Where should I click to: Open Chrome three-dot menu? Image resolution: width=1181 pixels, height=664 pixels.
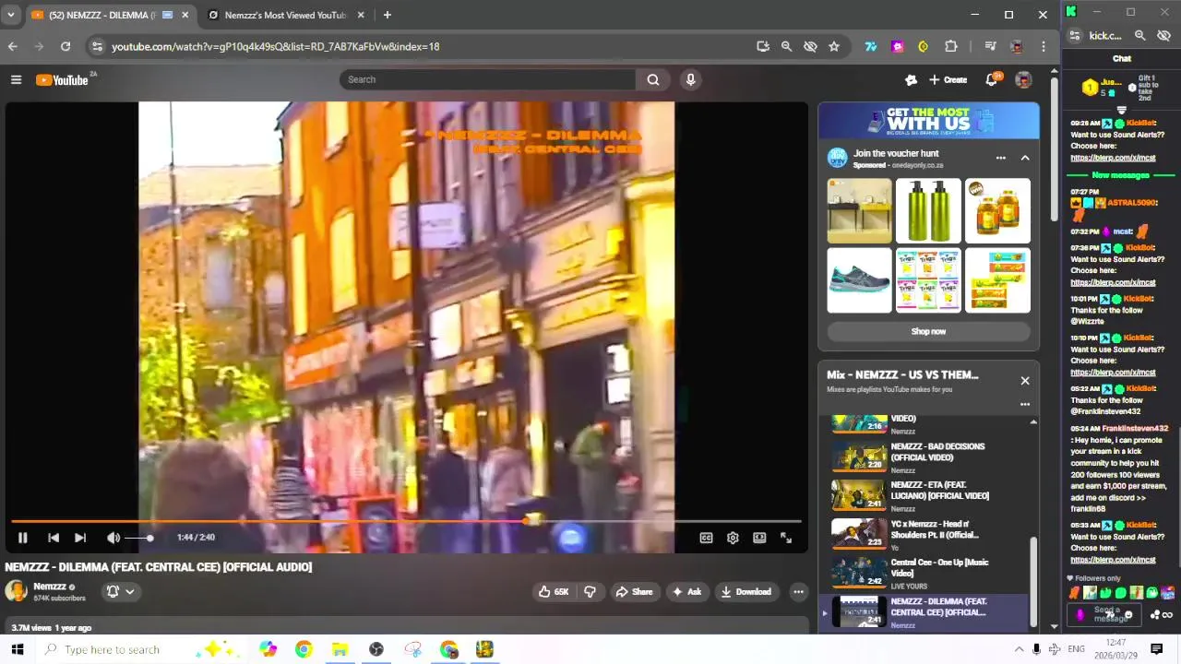[1044, 46]
